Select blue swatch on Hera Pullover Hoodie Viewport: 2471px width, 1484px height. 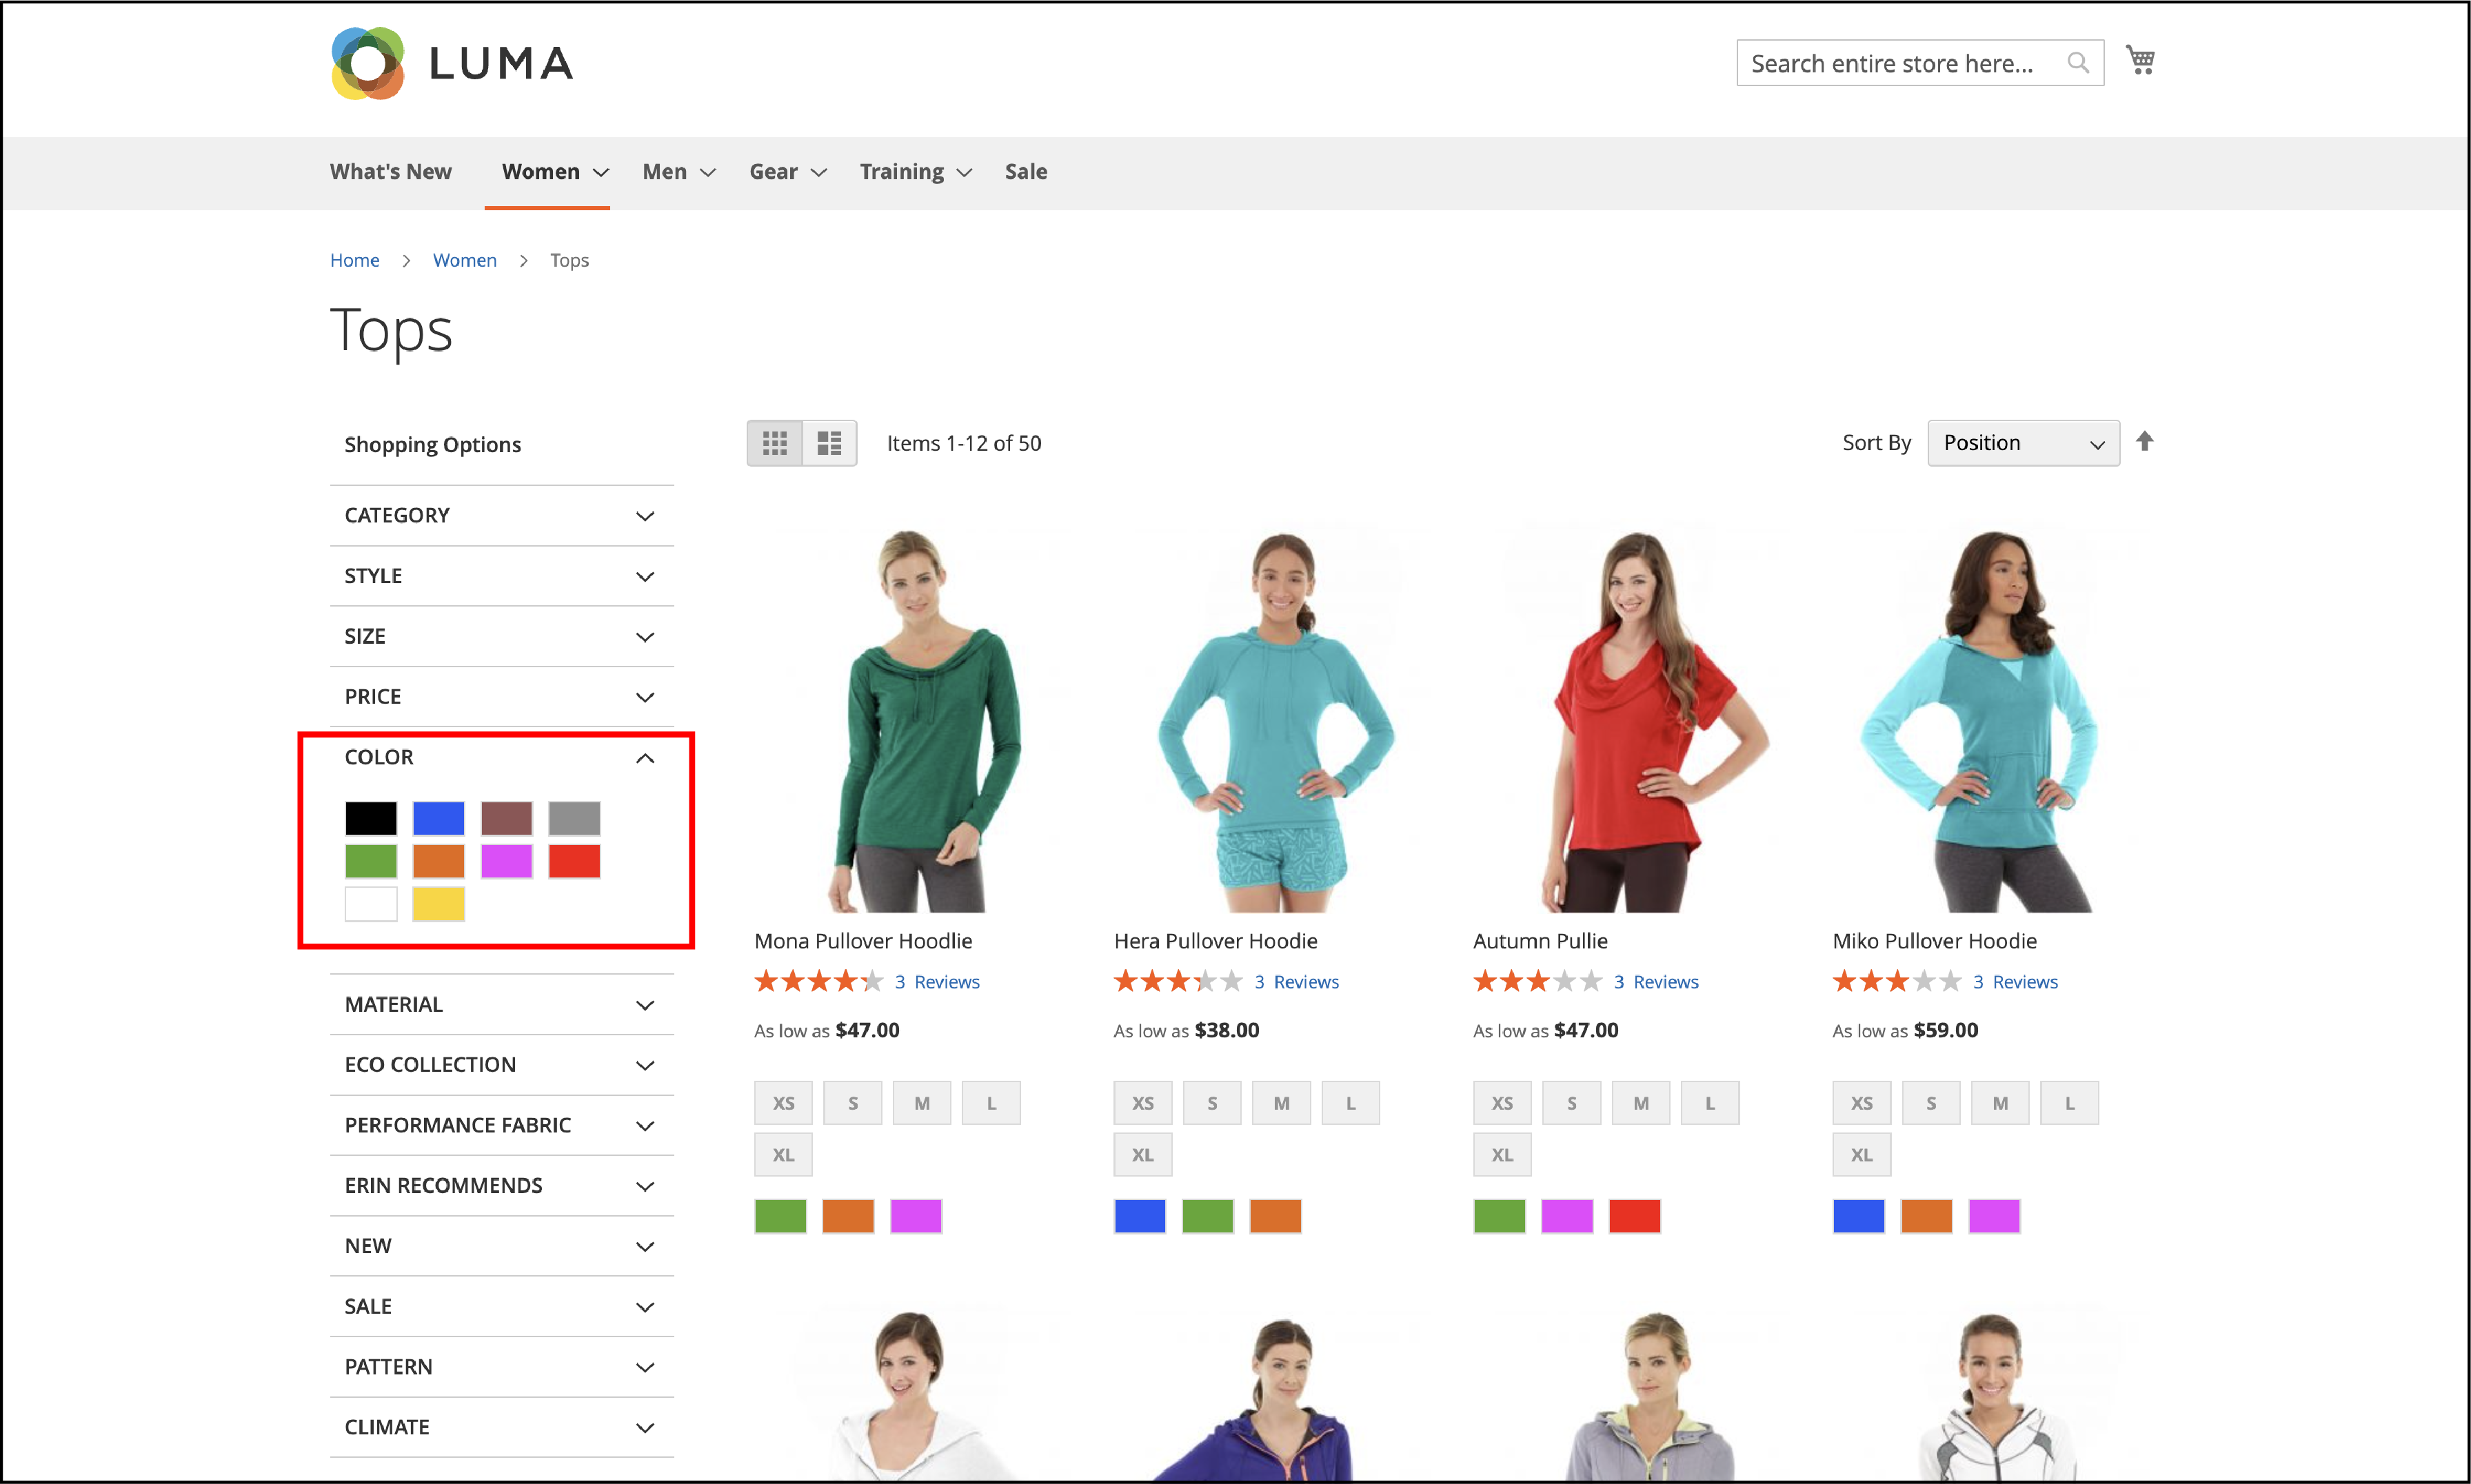[1140, 1216]
